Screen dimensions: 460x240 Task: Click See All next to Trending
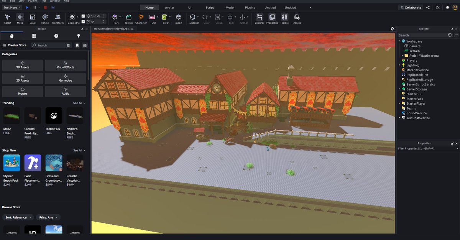click(79, 103)
